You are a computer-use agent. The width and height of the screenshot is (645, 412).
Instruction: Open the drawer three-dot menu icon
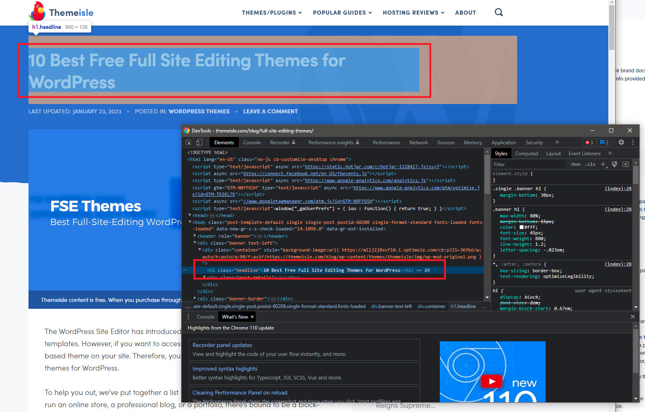click(188, 317)
